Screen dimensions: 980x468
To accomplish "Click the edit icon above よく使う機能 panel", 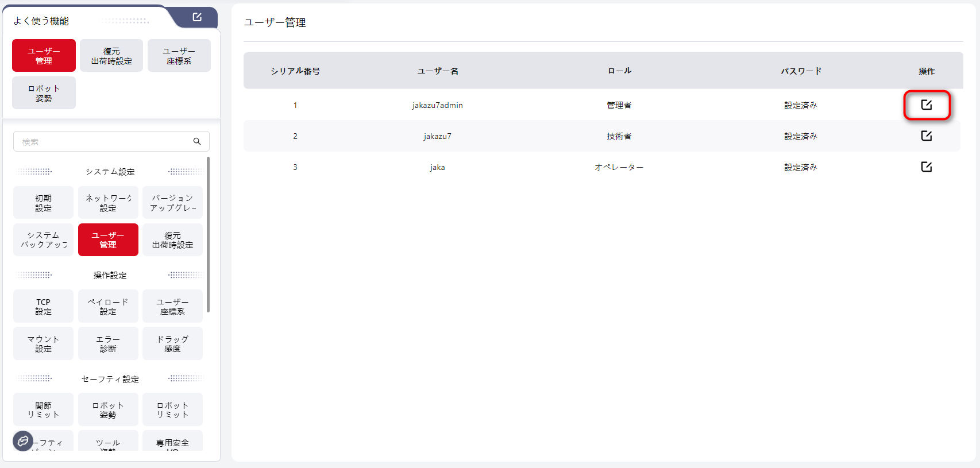I will (x=197, y=17).
